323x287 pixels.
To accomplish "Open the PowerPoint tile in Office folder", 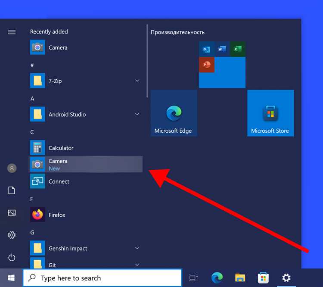I will click(207, 65).
